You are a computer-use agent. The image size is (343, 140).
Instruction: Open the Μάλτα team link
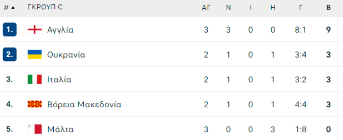click(x=61, y=129)
